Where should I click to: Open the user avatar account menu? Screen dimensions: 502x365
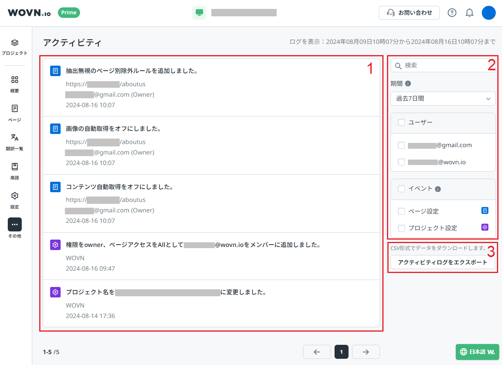tap(488, 13)
